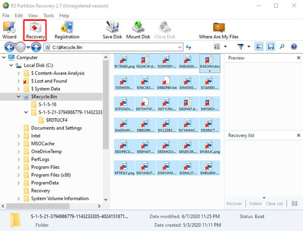Click the C:\$Recycle.Bin address field
This screenshot has width=303, height=231.
click(x=113, y=47)
